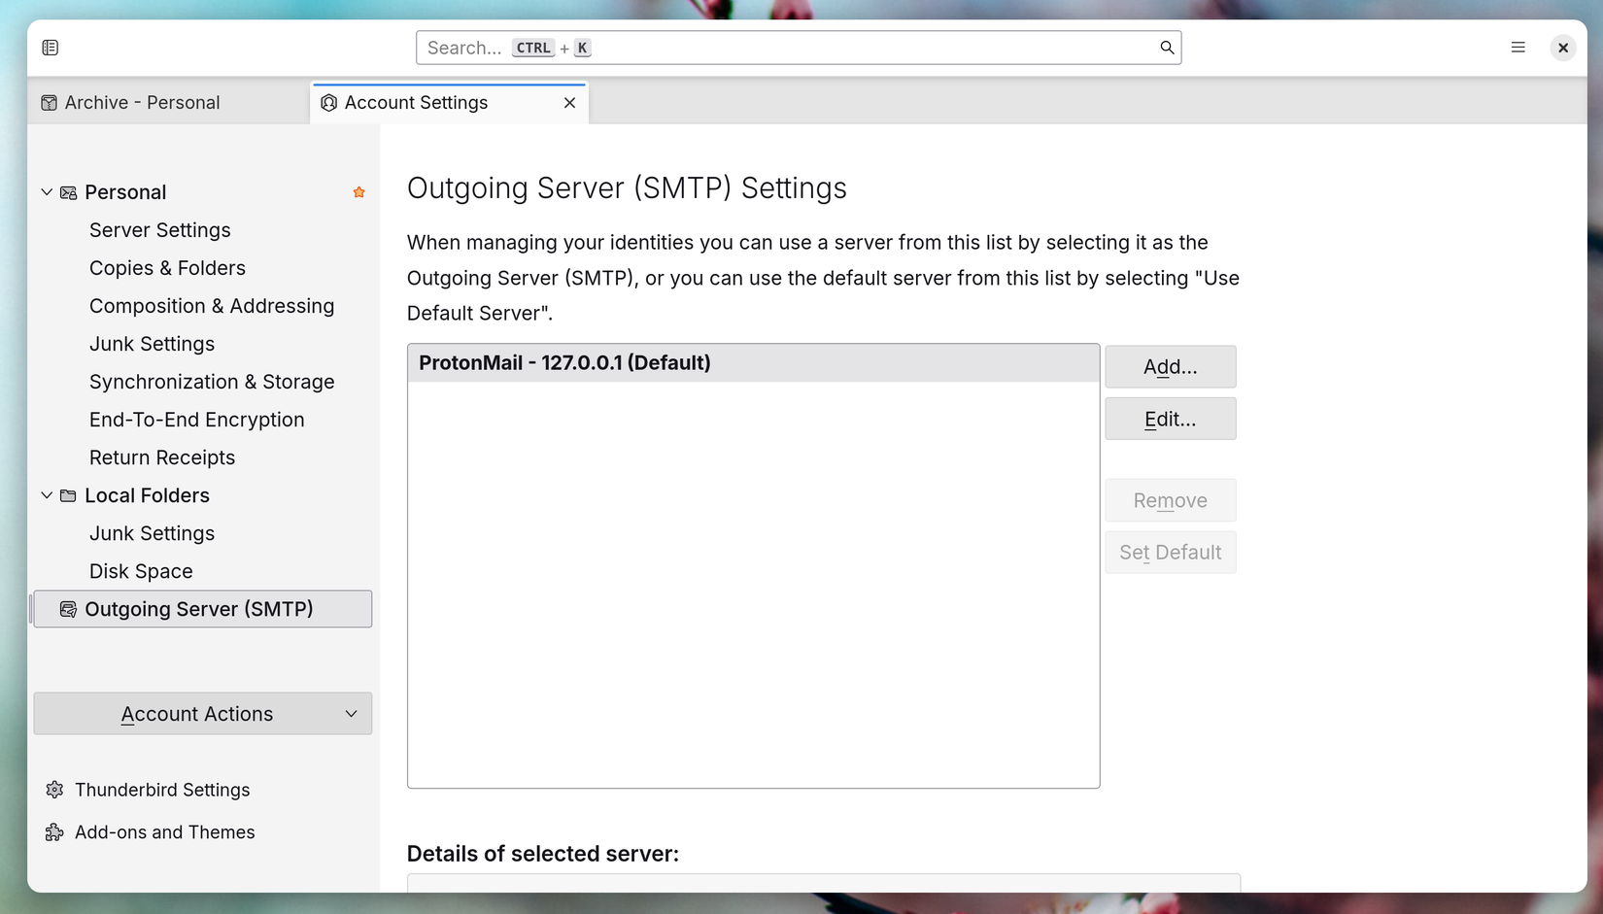Select ProtonMail - 127.0.0.1 server entry
The image size is (1603, 914).
tap(754, 363)
